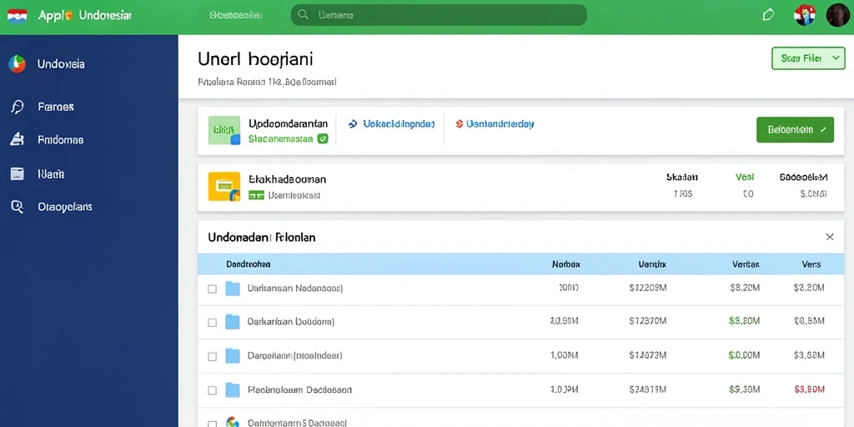The width and height of the screenshot is (854, 427).
Task: Click the red $3,80M Vers value
Action: (809, 389)
